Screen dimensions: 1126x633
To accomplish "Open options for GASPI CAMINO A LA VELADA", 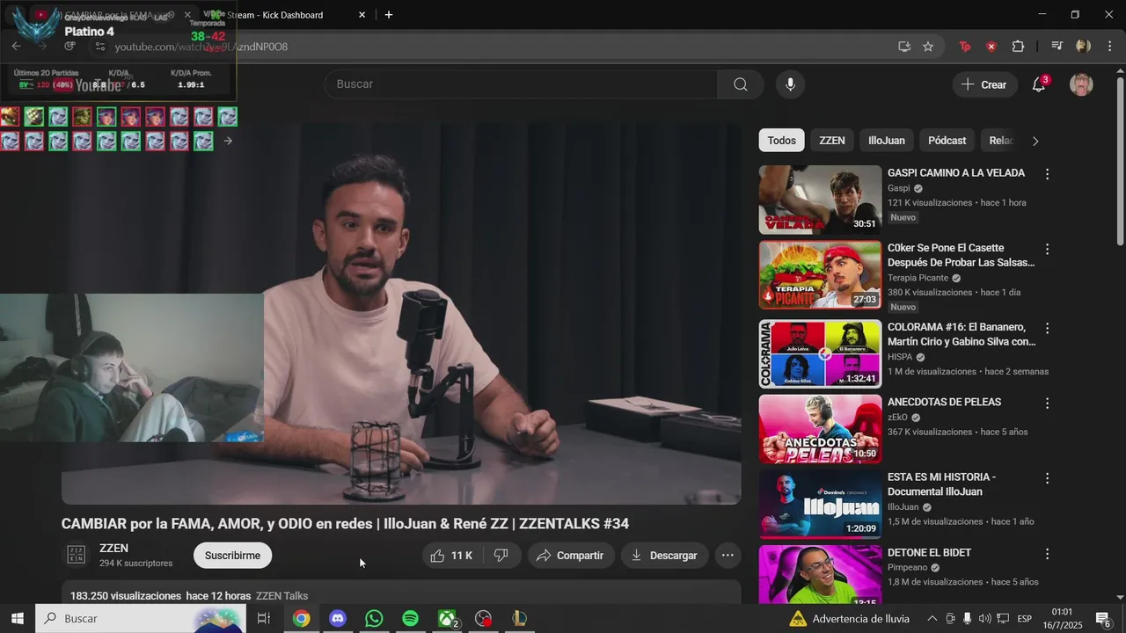I will coord(1047,174).
